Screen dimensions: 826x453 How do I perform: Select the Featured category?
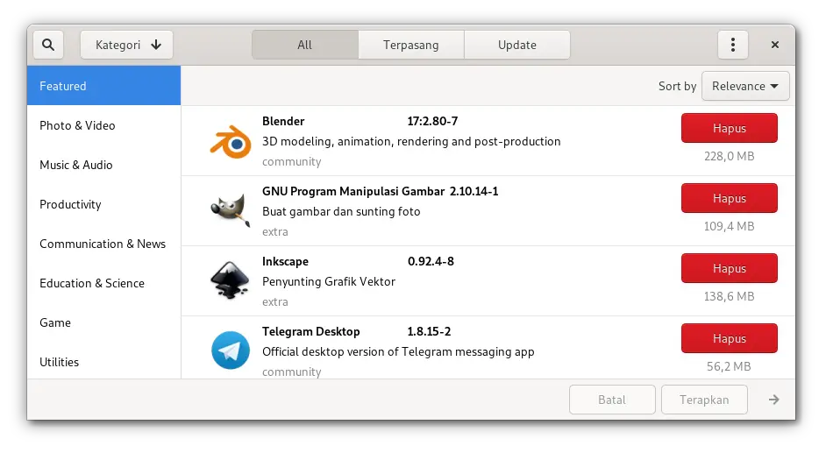[x=103, y=86]
